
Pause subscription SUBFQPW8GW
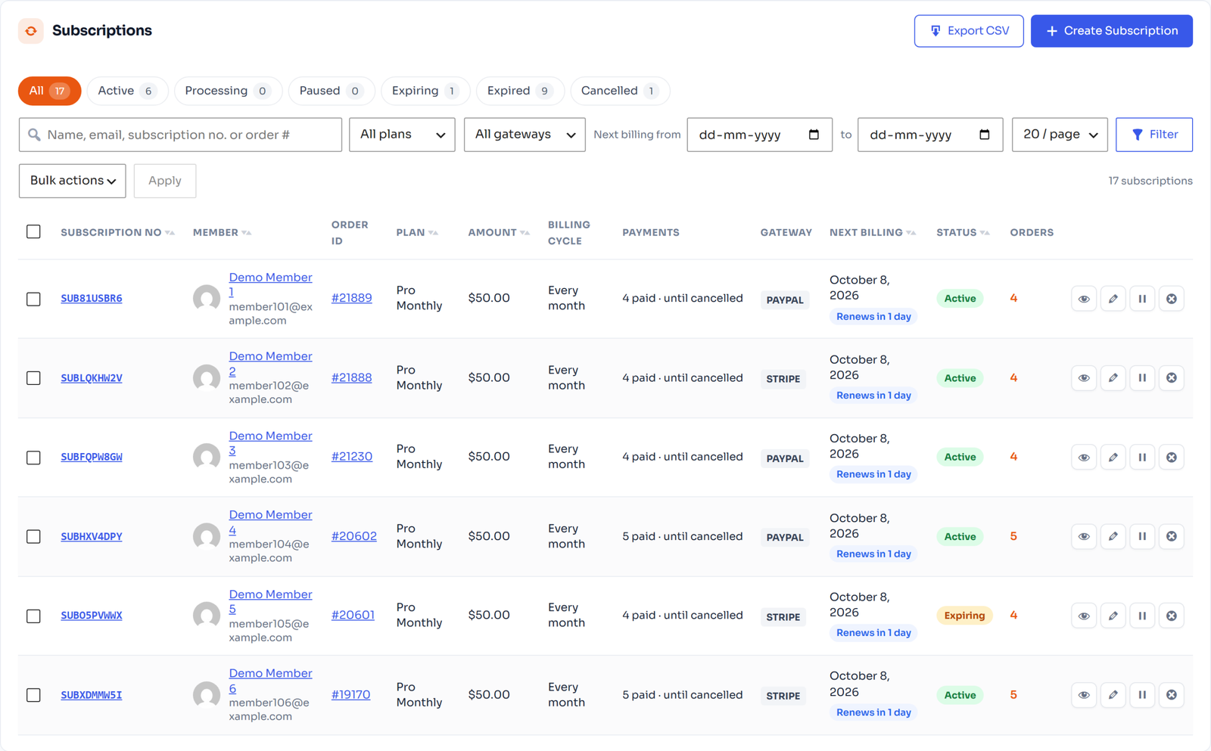(1142, 457)
